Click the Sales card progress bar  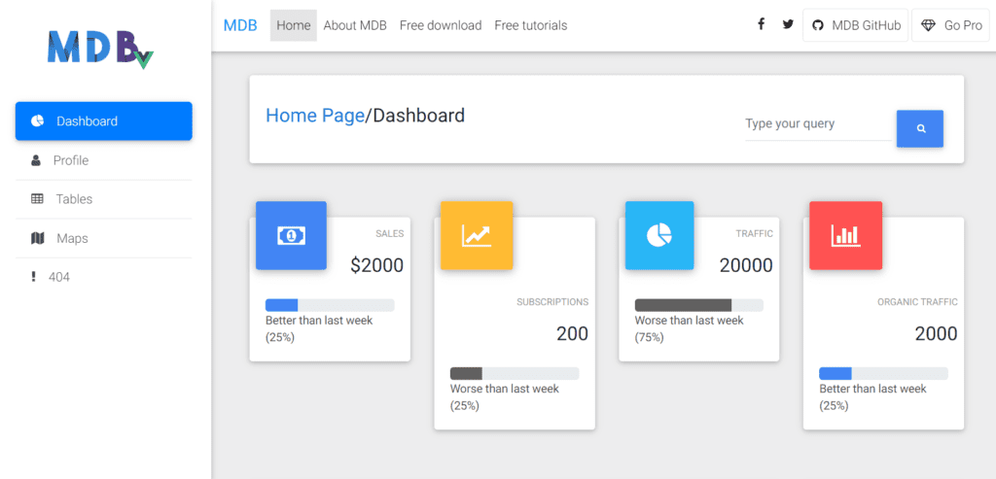pyautogui.click(x=330, y=305)
